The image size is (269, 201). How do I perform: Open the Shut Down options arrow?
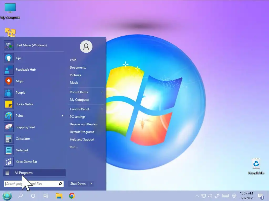tap(91, 184)
